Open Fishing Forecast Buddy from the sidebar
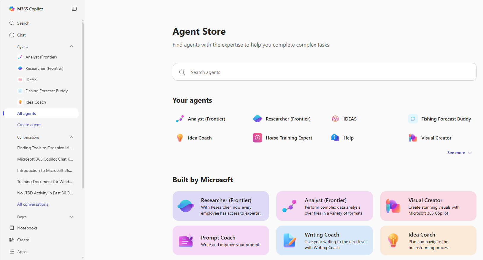 point(46,91)
